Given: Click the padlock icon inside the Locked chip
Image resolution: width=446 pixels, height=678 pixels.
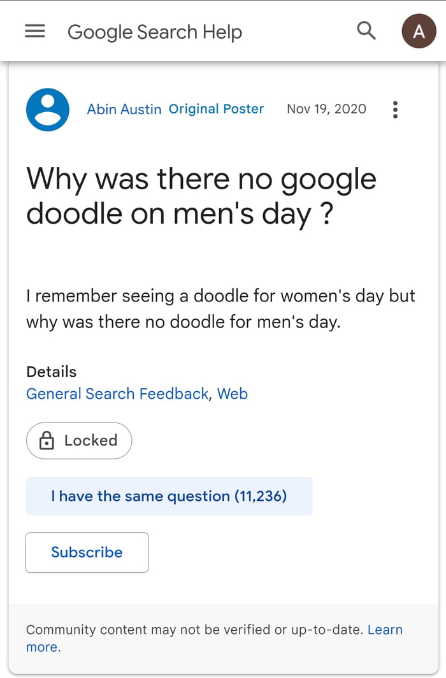Looking at the screenshot, I should pos(48,440).
